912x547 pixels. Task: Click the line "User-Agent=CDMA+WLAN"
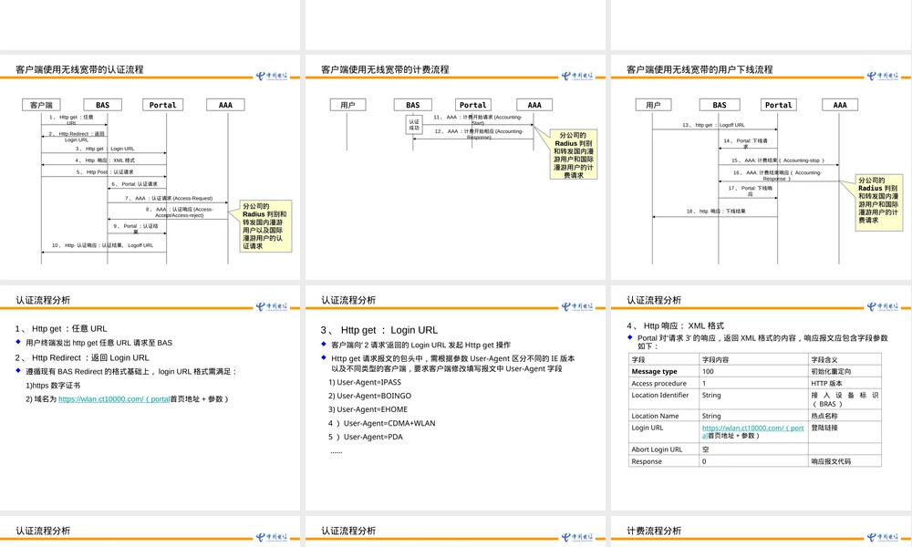(x=389, y=424)
